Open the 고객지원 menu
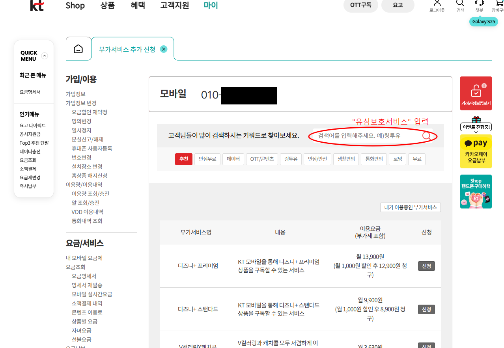Viewport: 504px width, 348px height. (175, 6)
